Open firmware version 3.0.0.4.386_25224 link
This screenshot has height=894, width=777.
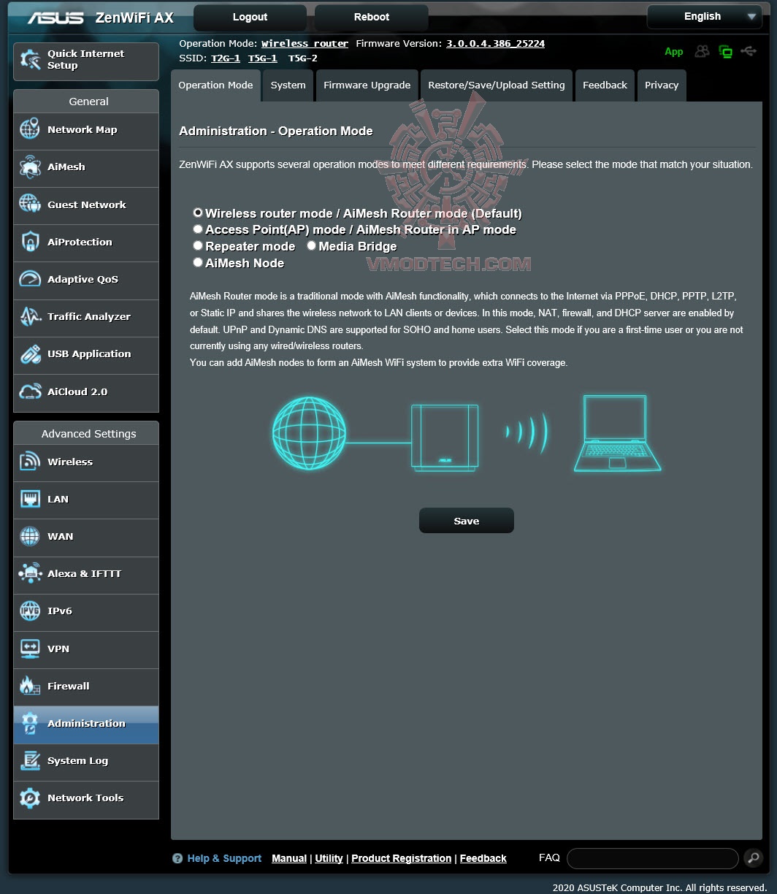(496, 44)
